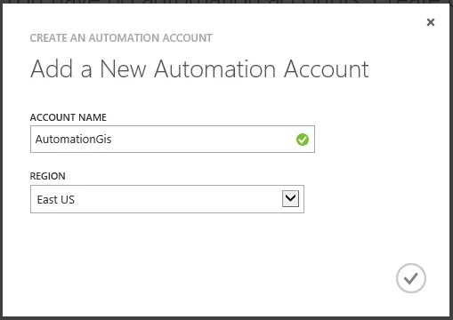
Task: Click the Account Name input field
Action: (x=173, y=140)
